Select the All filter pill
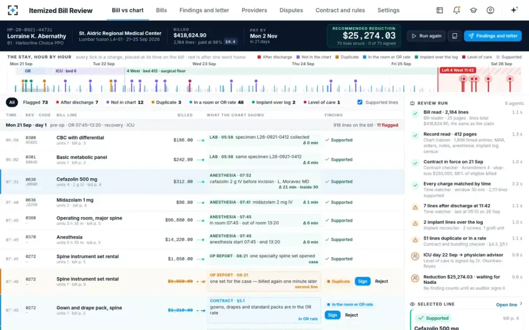The image size is (529, 330). click(x=12, y=102)
